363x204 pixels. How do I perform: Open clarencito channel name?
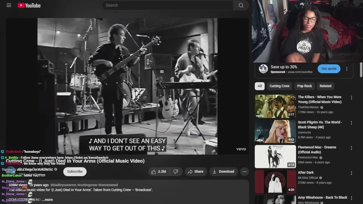pyautogui.click(x=304, y=132)
